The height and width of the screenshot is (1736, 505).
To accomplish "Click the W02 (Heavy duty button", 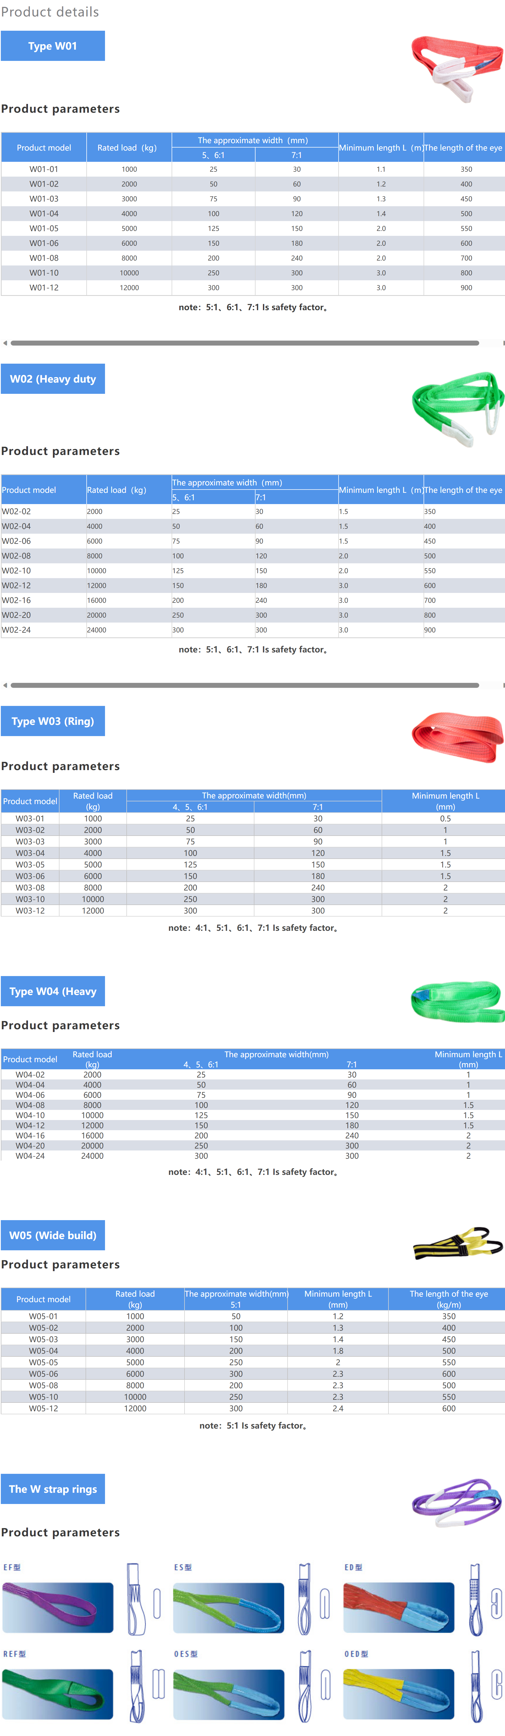I will pyautogui.click(x=53, y=379).
